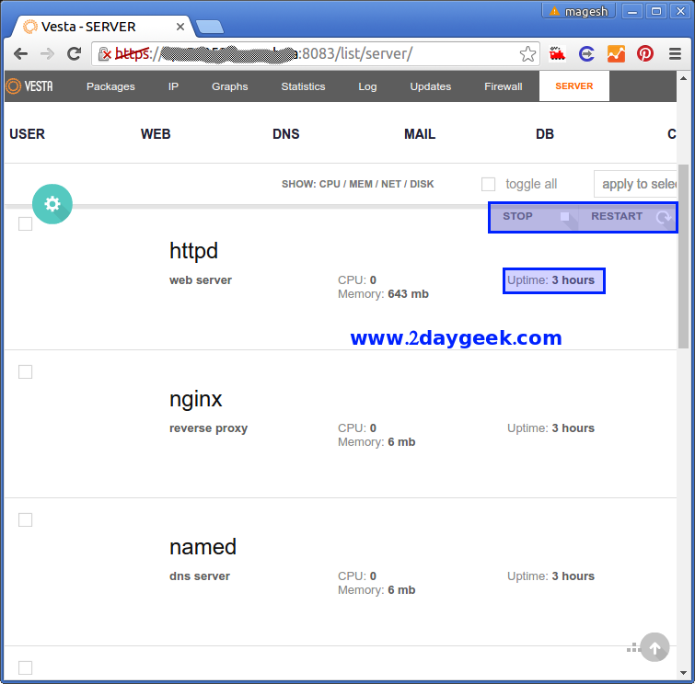The width and height of the screenshot is (695, 684).
Task: Click the insecure HTTPS lock icon
Action: [104, 54]
